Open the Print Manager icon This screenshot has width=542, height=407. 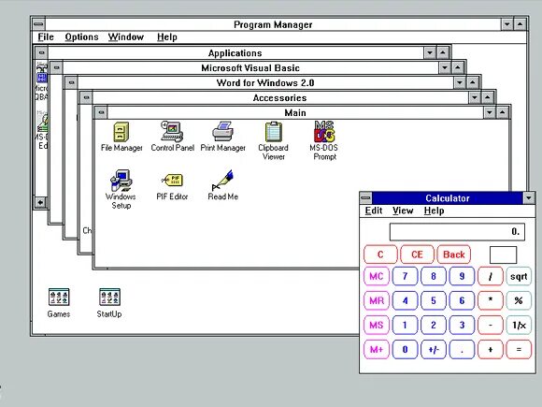pos(223,137)
